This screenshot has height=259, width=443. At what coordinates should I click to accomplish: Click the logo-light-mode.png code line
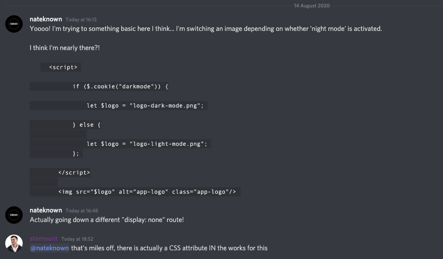(x=120, y=144)
